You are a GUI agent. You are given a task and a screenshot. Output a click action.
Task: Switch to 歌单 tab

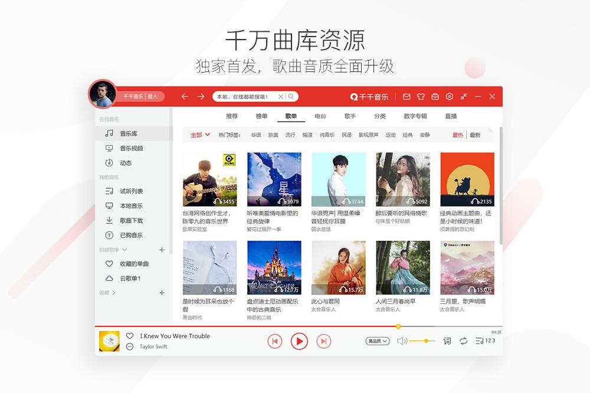291,116
